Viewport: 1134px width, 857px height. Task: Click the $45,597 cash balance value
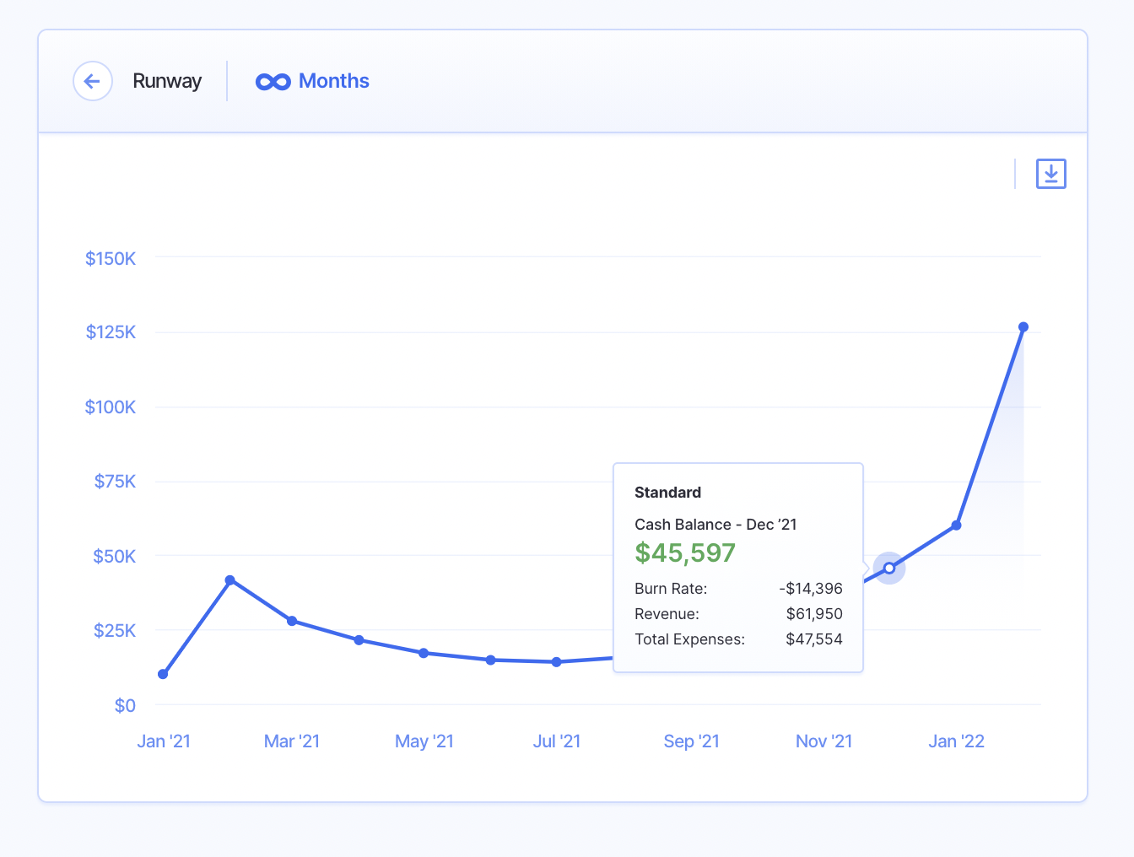(685, 553)
